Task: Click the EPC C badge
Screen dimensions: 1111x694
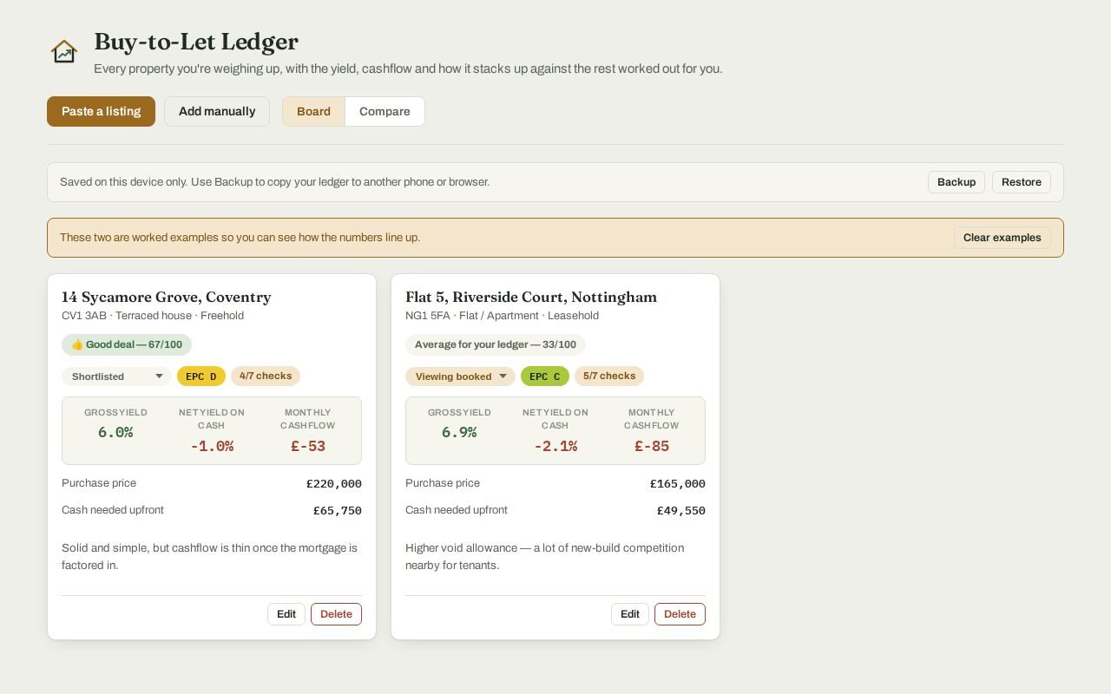Action: coord(545,376)
